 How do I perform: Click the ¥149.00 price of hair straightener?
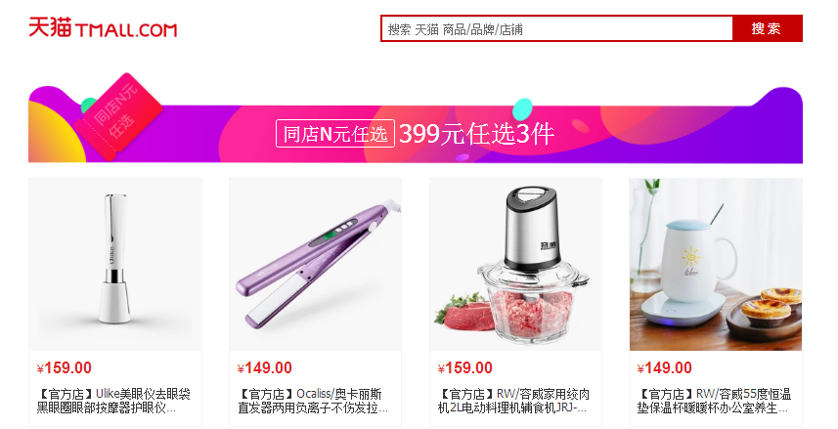pyautogui.click(x=265, y=368)
